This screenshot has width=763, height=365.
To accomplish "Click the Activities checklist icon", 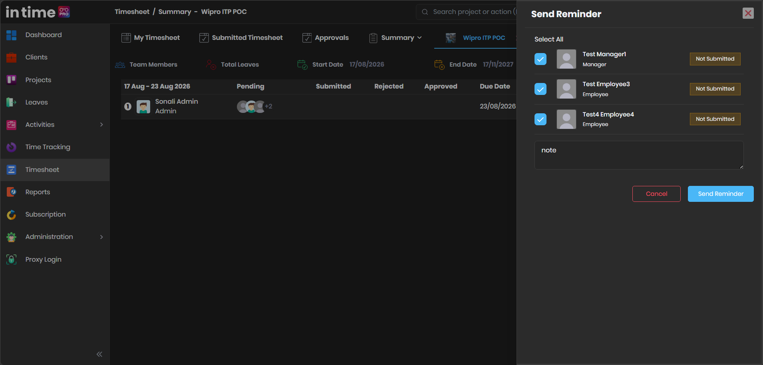I will coord(12,125).
